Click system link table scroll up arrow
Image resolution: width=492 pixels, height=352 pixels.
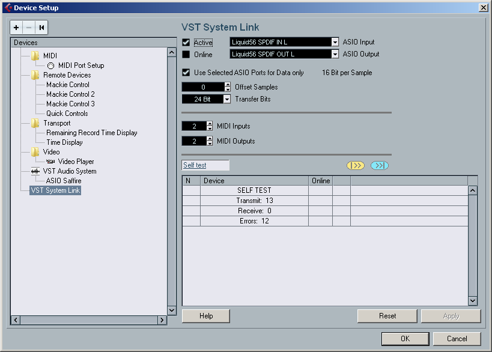tap(473, 190)
